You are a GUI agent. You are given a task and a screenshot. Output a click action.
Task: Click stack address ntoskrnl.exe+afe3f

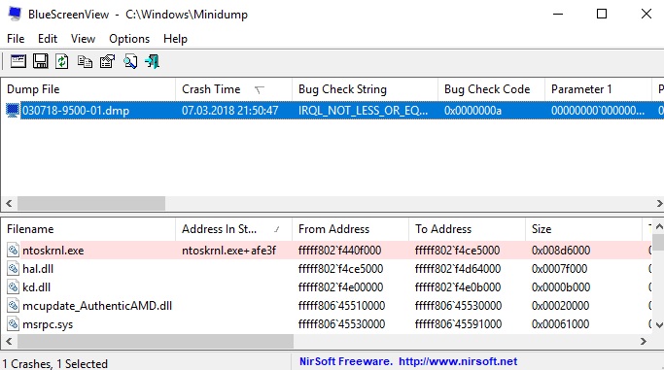[x=228, y=251]
